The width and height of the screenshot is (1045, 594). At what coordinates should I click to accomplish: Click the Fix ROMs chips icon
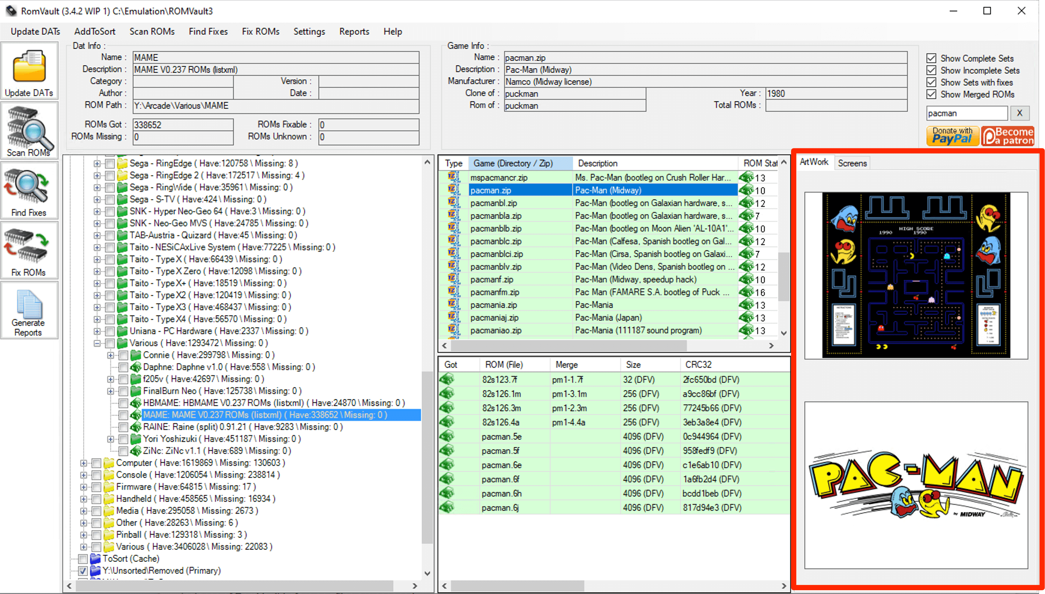click(x=27, y=246)
